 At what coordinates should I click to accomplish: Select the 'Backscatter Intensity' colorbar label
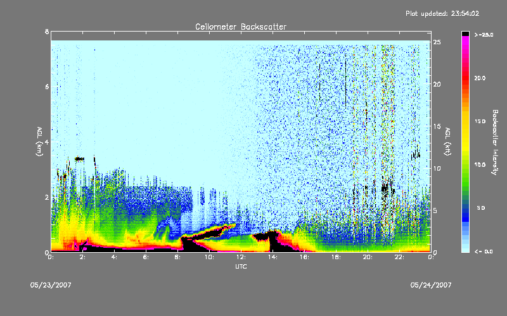click(495, 142)
